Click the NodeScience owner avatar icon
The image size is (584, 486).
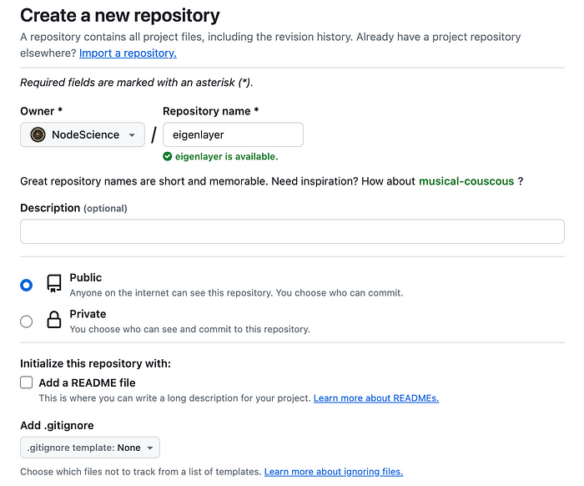[38, 134]
